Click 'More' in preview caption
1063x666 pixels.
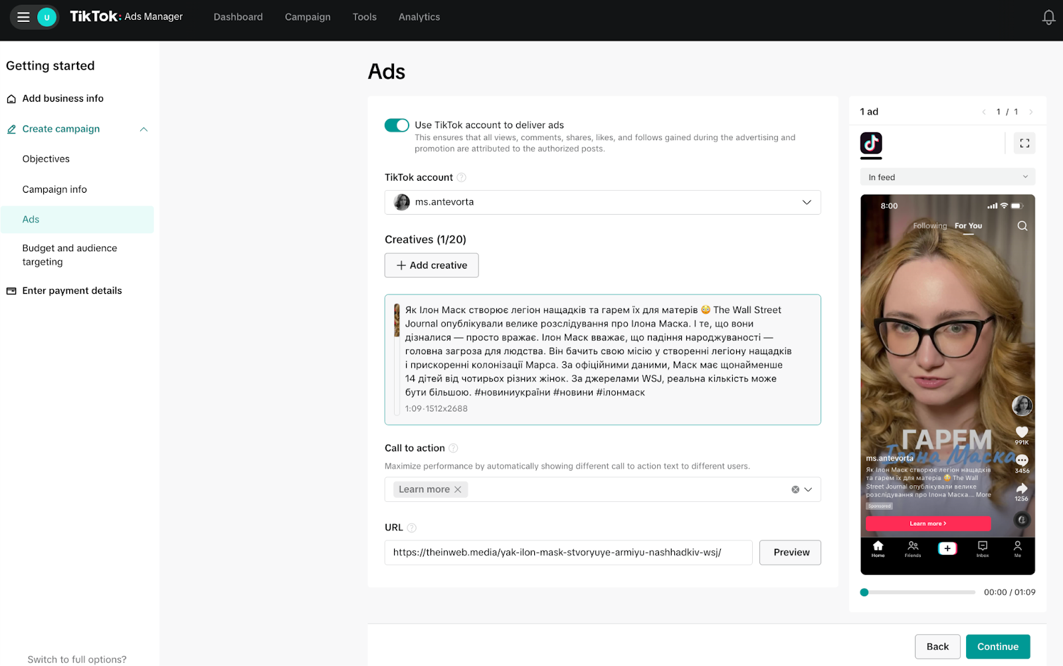coord(983,495)
